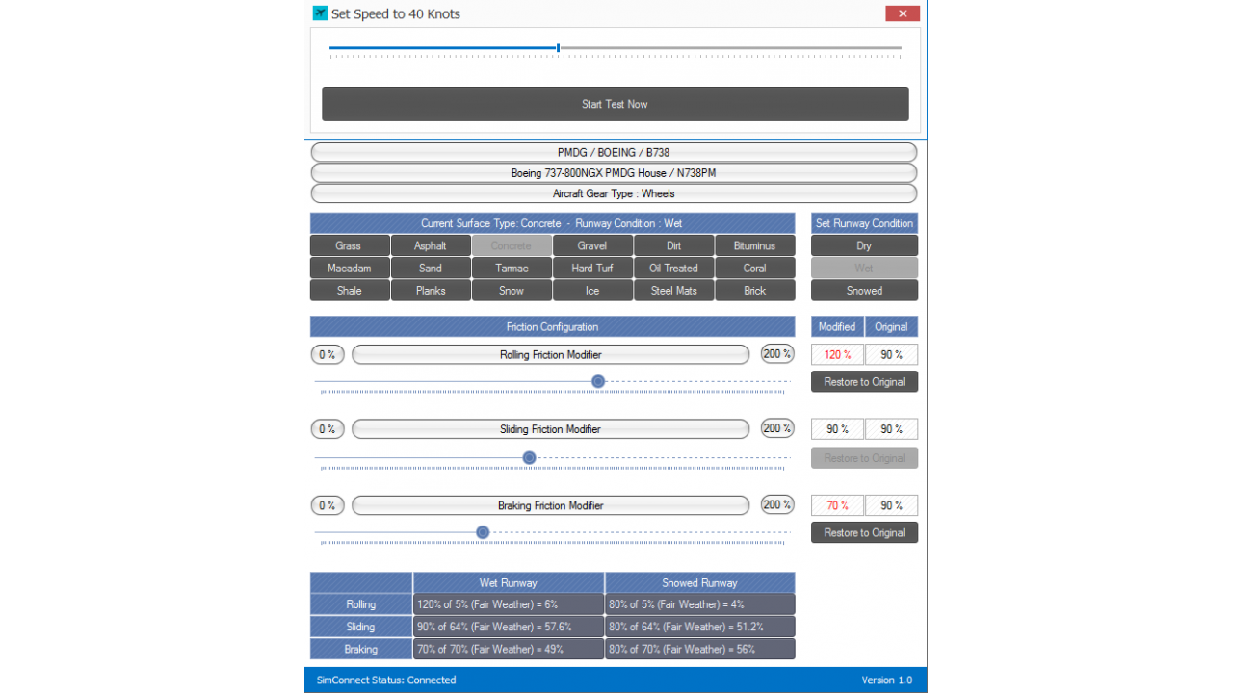Close the Set Speed to 40 Knots window
The image size is (1233, 693).
coord(903,13)
